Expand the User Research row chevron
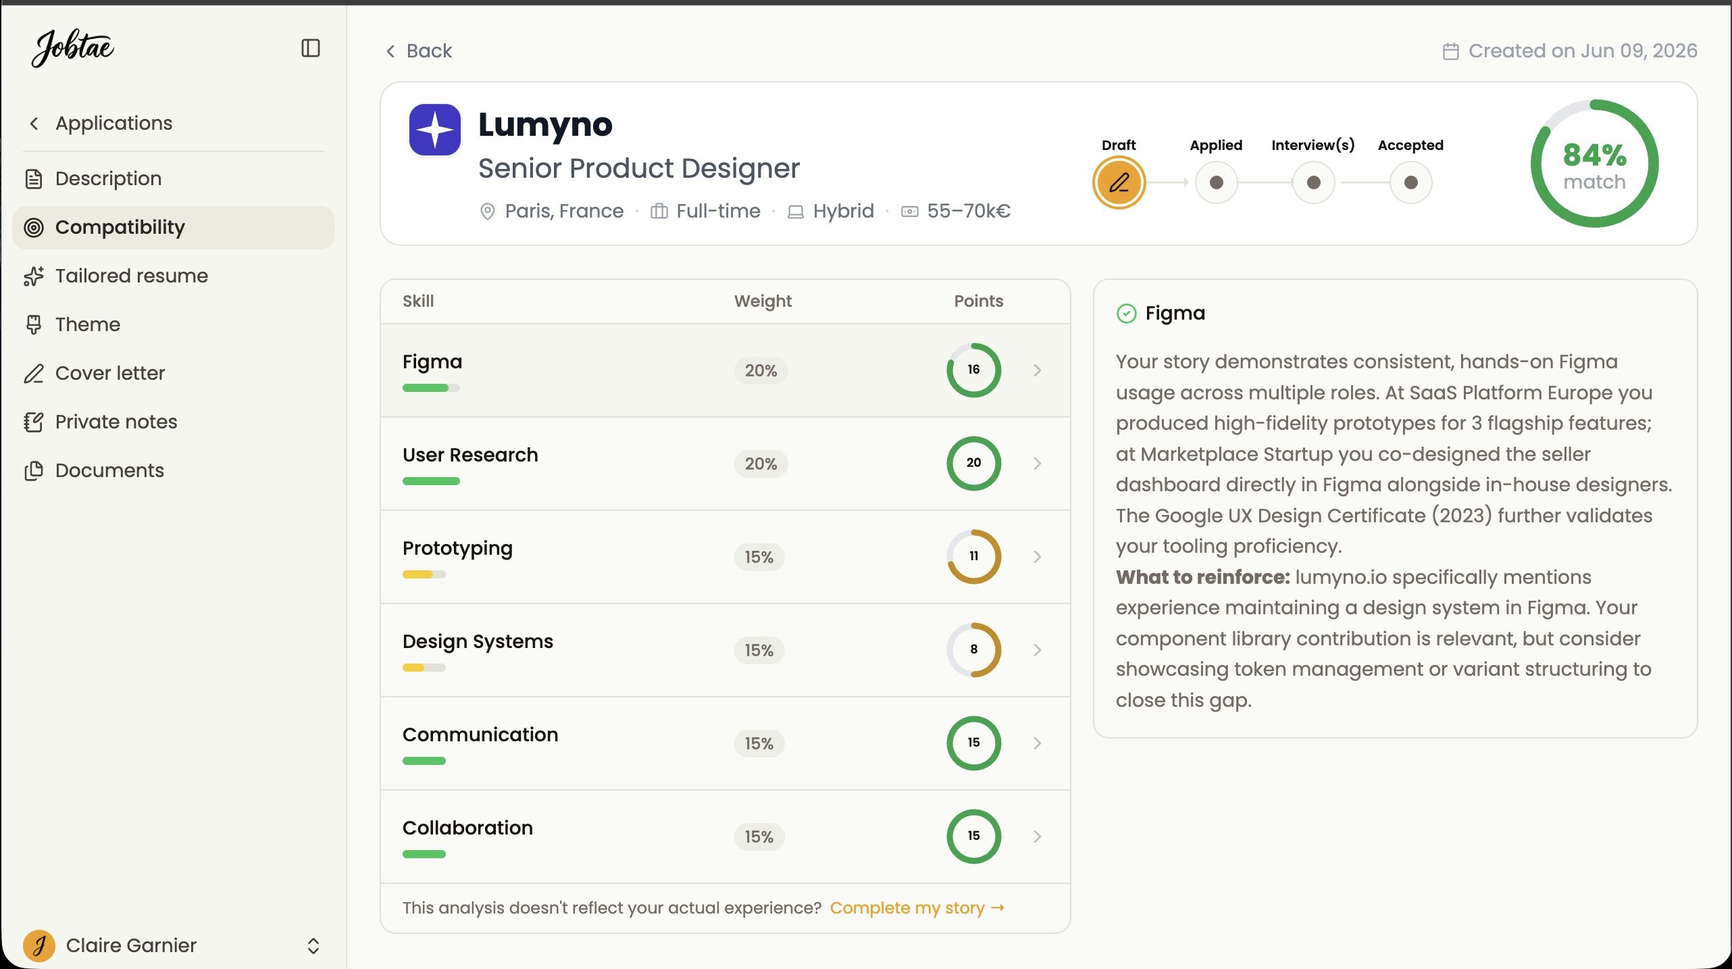This screenshot has width=1732, height=969. click(1038, 464)
